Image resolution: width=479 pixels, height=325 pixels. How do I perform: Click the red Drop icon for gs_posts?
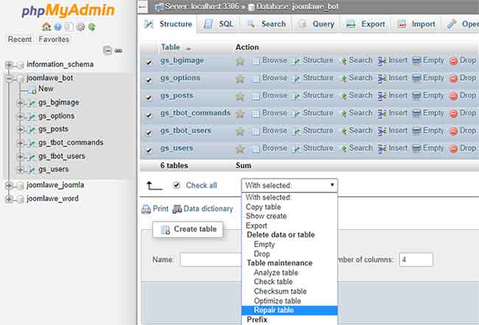click(x=453, y=97)
